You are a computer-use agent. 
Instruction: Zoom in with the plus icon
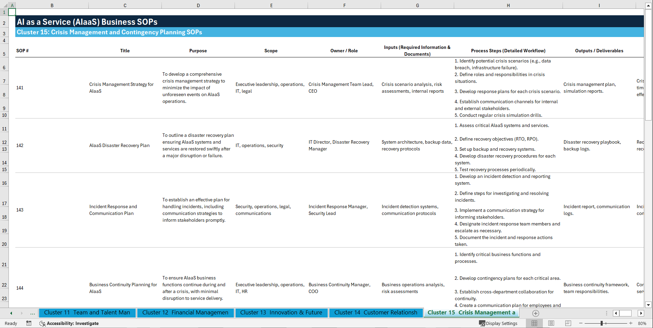[631, 323]
